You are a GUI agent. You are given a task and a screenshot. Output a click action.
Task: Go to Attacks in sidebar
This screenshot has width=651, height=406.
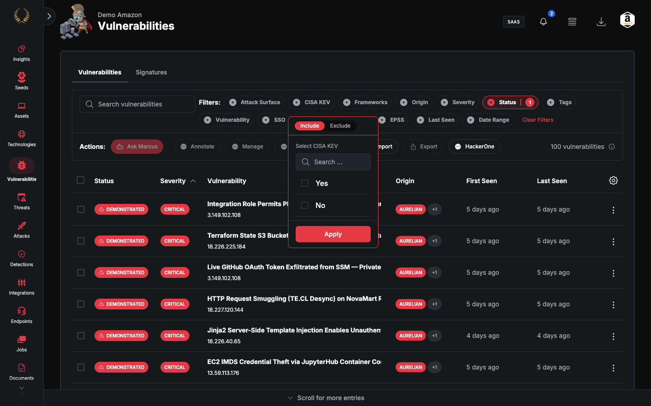coord(21,230)
